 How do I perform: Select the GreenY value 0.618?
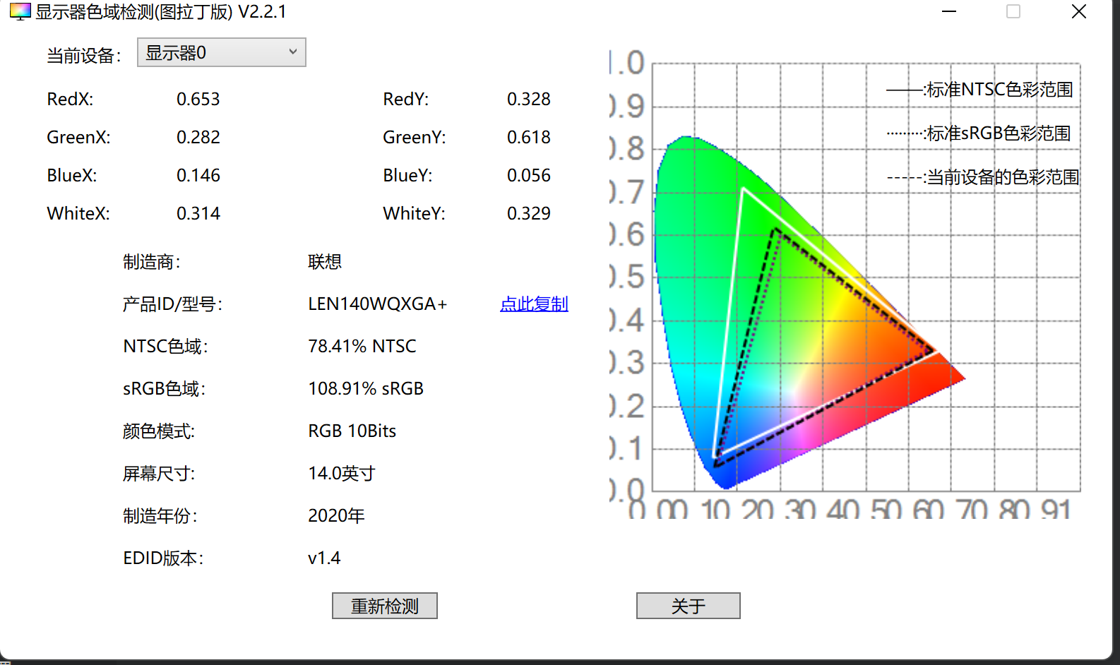coord(529,138)
